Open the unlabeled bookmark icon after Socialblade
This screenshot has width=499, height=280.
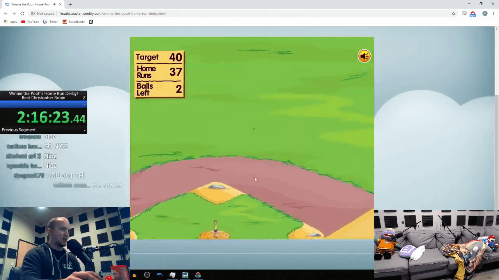pos(91,22)
